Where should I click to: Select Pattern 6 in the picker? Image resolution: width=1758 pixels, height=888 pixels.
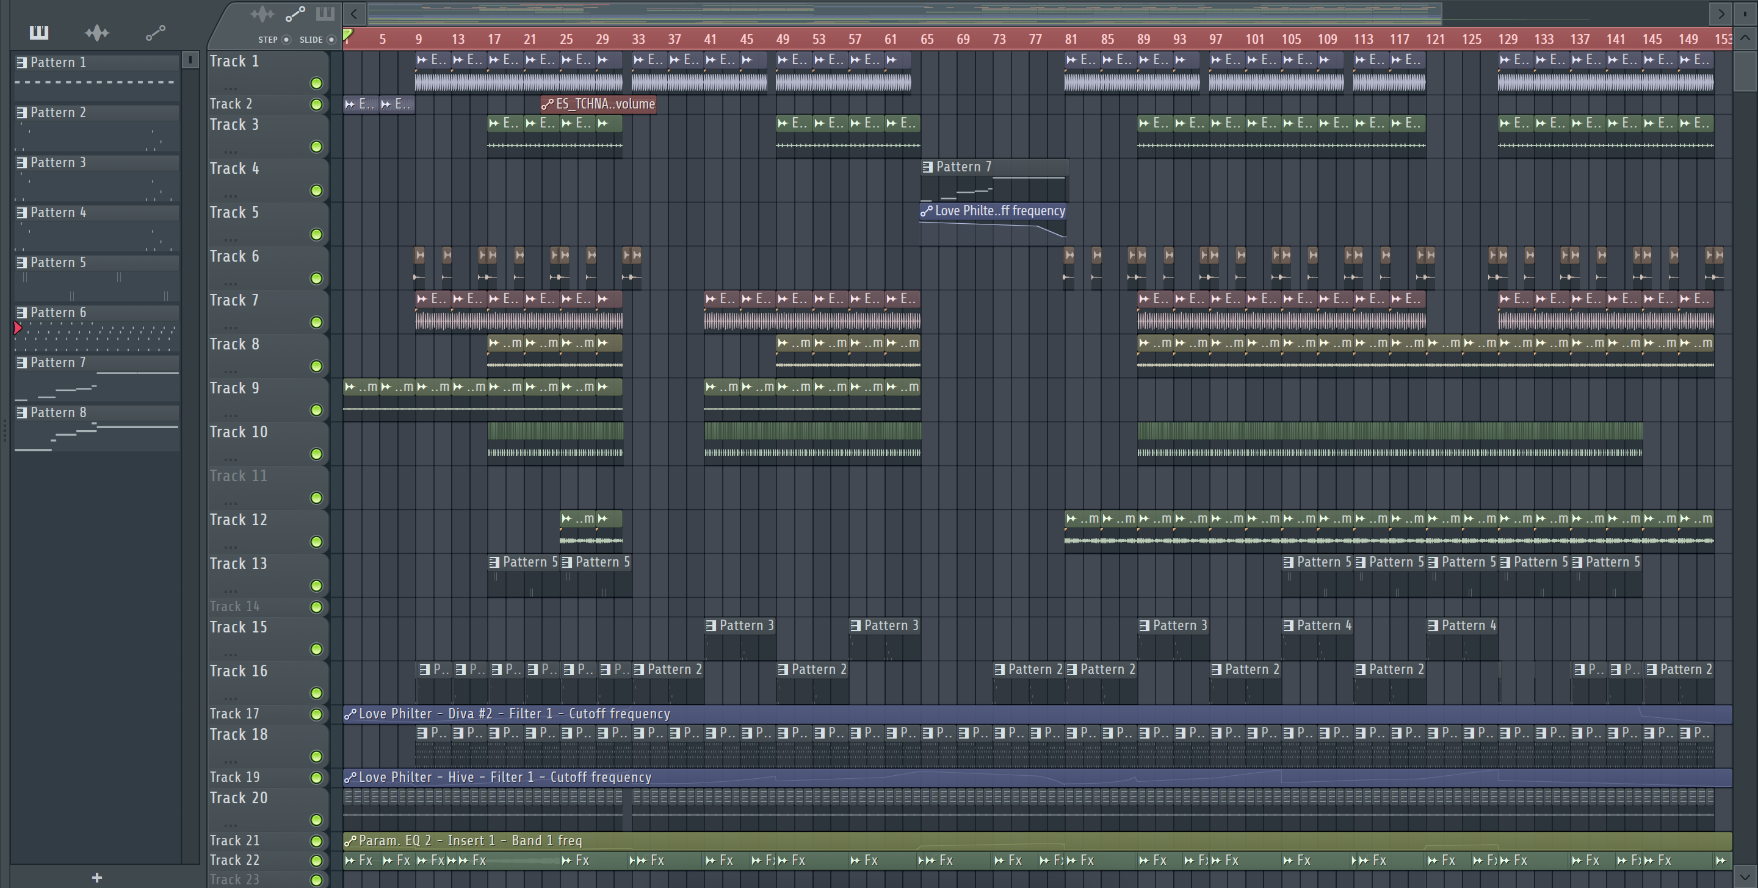(x=59, y=312)
